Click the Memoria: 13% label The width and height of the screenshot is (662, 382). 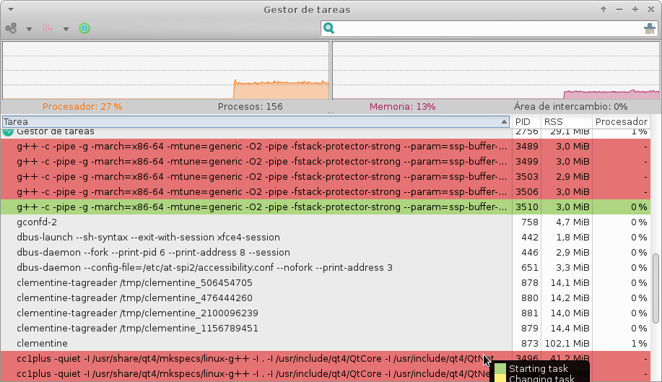pos(402,107)
